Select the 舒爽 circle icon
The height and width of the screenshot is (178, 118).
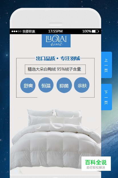[28, 85]
